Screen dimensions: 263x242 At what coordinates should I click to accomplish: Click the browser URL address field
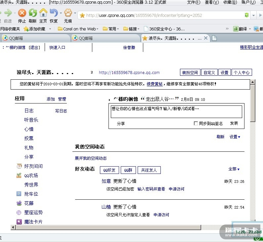(x=163, y=16)
